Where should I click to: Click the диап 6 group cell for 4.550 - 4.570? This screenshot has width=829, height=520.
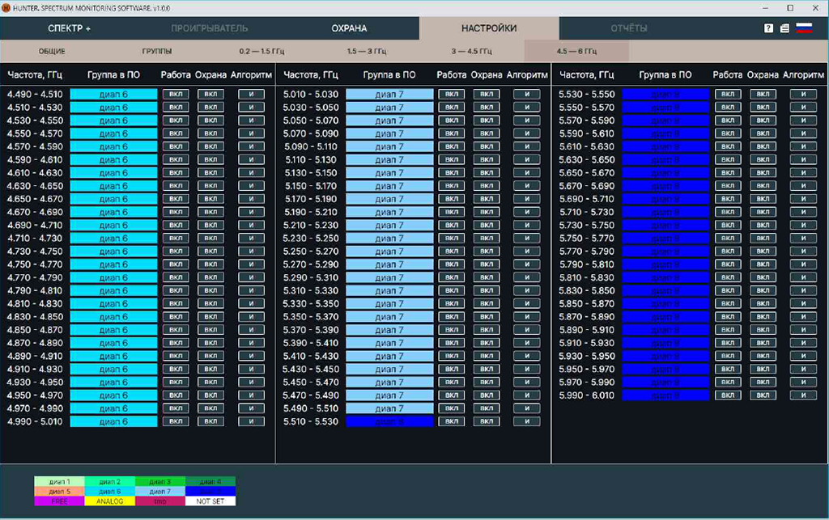tap(113, 133)
